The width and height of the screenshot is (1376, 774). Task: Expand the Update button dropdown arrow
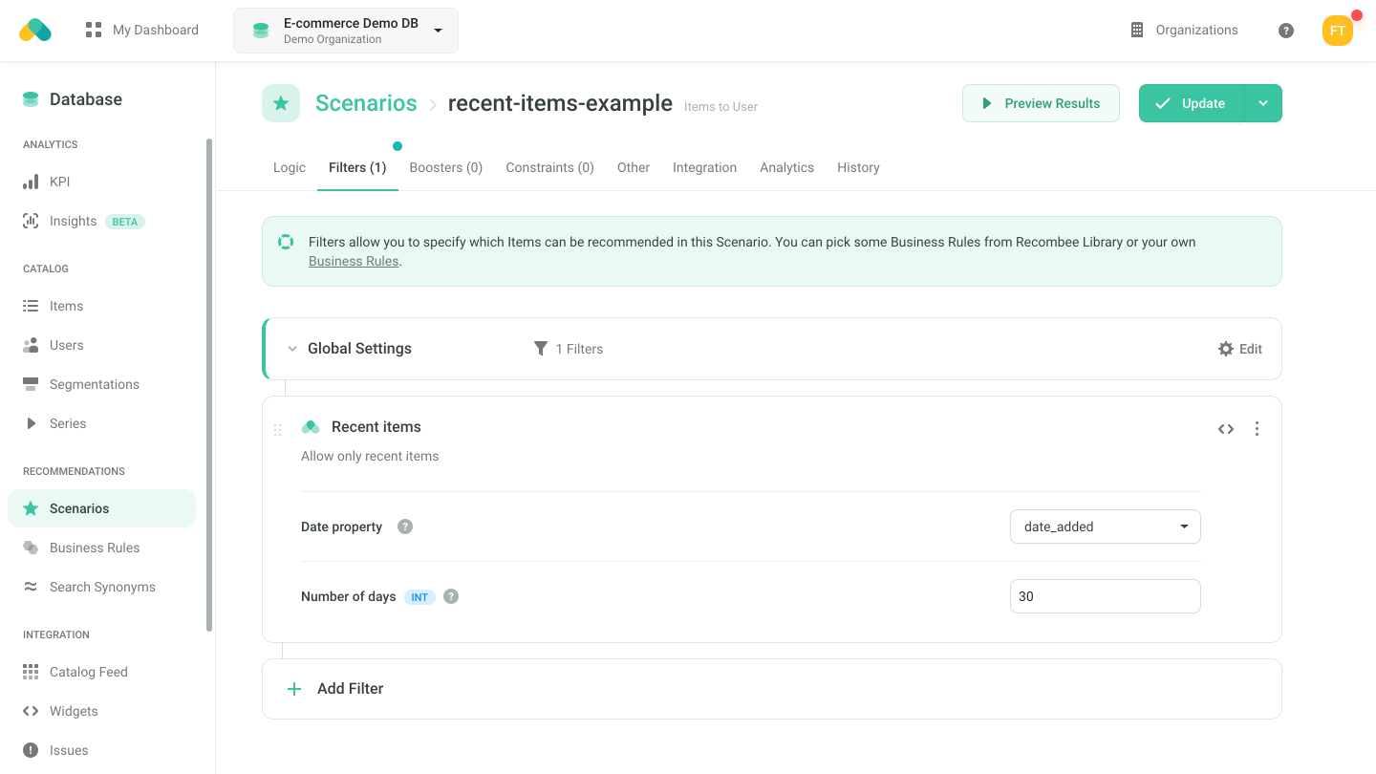click(1263, 103)
